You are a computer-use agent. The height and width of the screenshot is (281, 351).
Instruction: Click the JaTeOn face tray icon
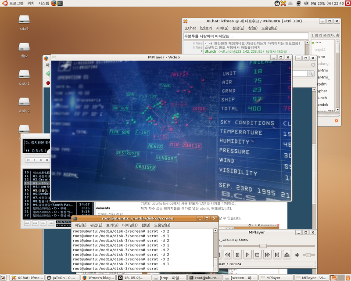pyautogui.click(x=277, y=4)
